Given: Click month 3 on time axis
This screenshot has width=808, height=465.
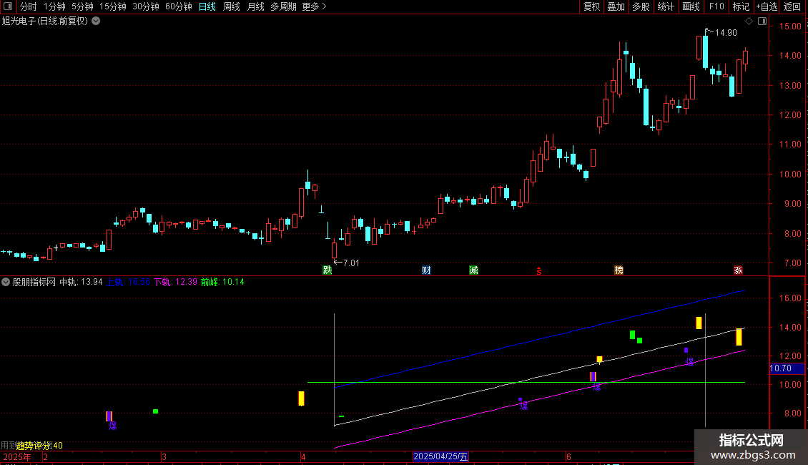Looking at the screenshot, I should pos(164,456).
